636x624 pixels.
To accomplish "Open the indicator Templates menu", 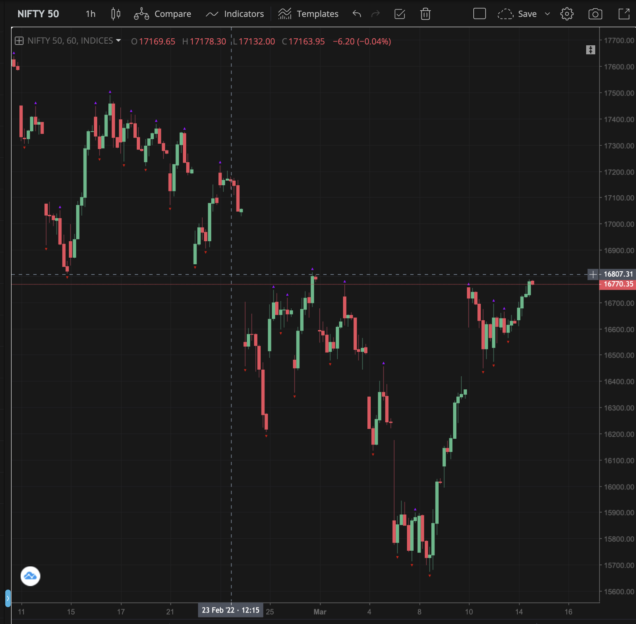I will click(308, 14).
